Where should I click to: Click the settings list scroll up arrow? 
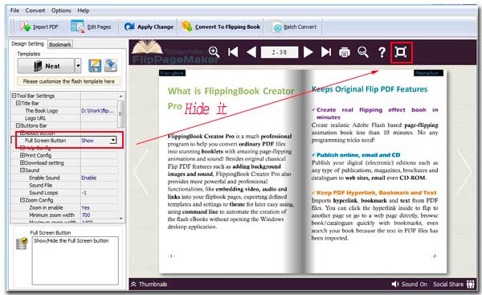click(x=120, y=96)
